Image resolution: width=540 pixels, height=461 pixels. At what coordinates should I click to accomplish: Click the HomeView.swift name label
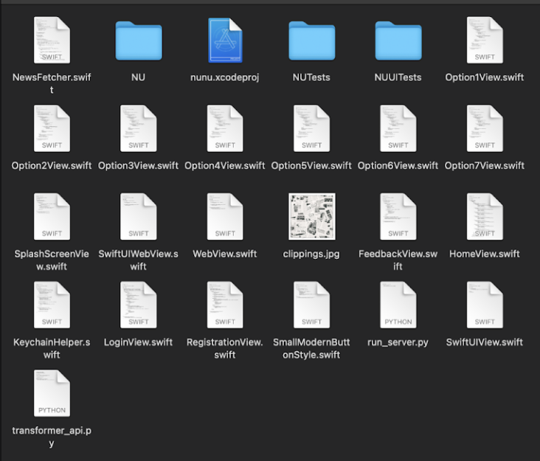485,254
